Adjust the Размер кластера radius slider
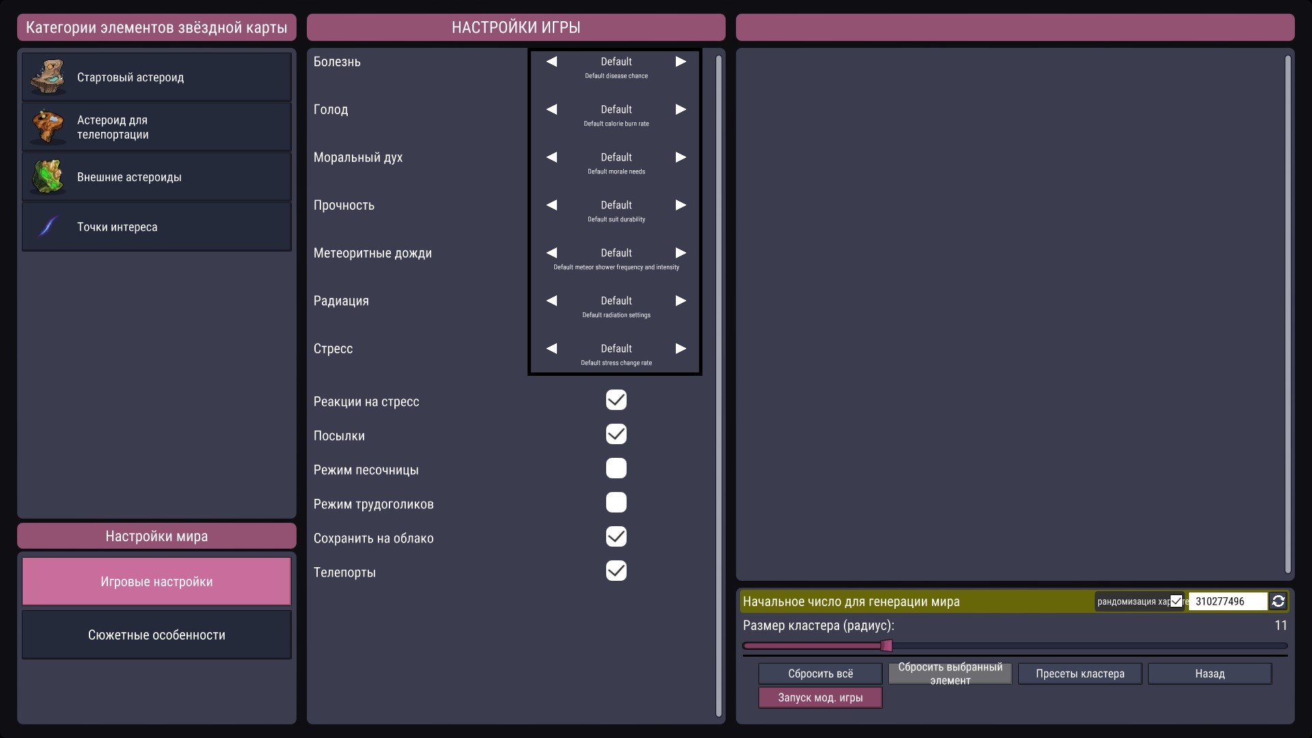This screenshot has width=1312, height=738. point(887,645)
